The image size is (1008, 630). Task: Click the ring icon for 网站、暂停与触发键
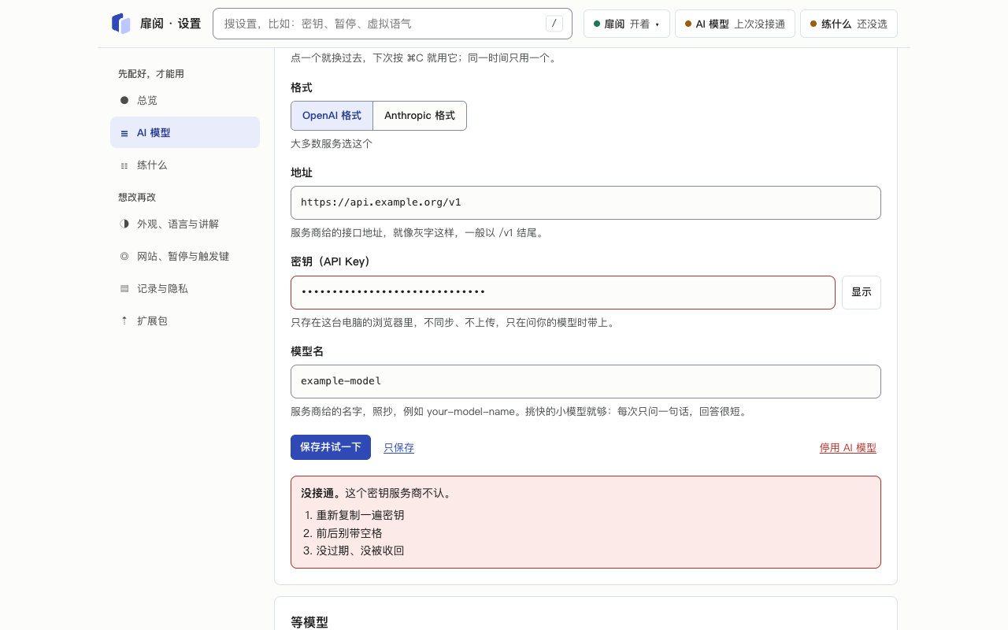124,256
